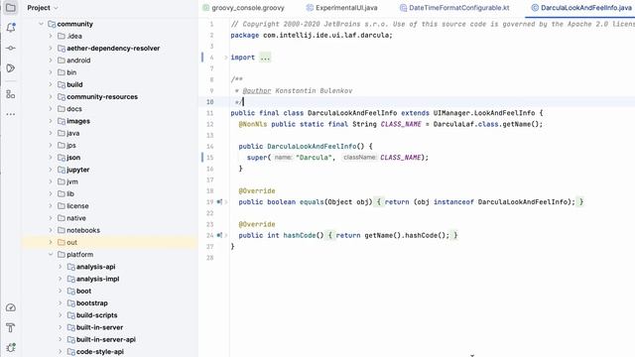
Task: Switch to ExperimentalUI.java tab
Action: [341, 8]
